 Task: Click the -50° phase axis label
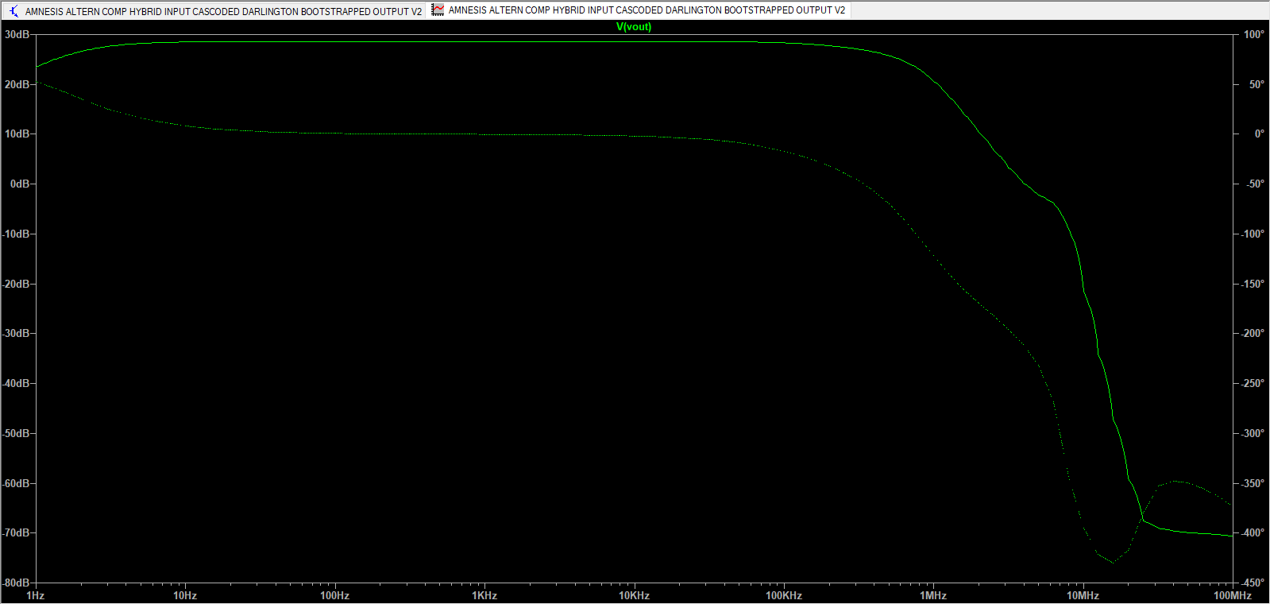[1255, 184]
